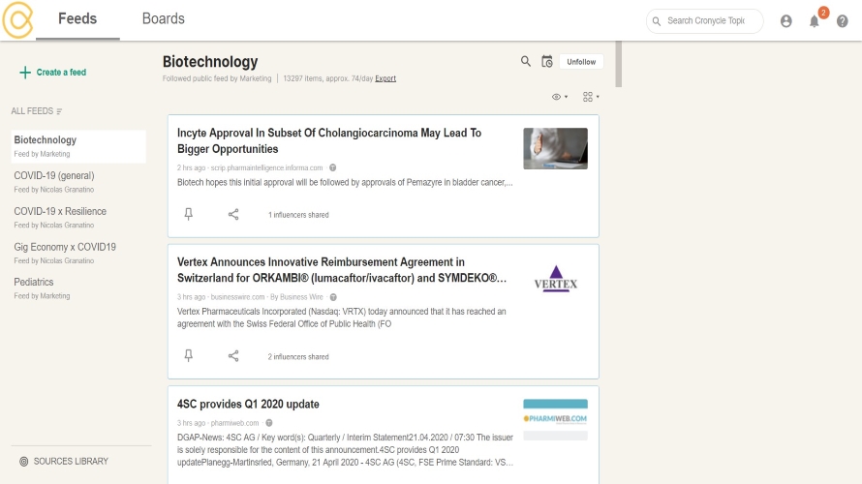Click the Unfollow button

581,62
